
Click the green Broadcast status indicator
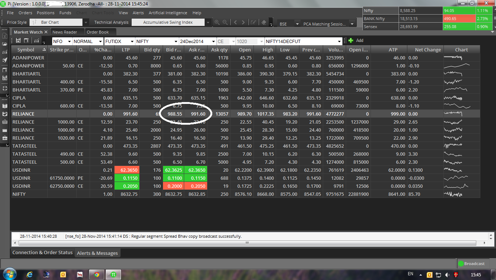pyautogui.click(x=461, y=264)
